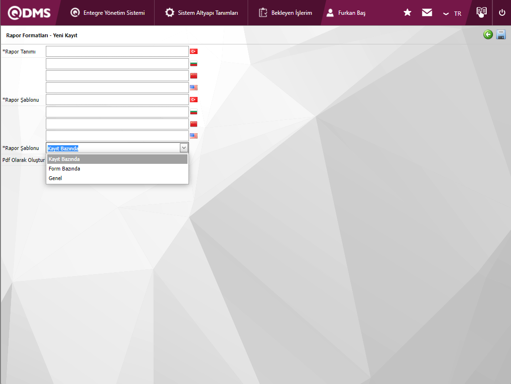
Task: Expand the TR language selector
Action: coord(452,14)
